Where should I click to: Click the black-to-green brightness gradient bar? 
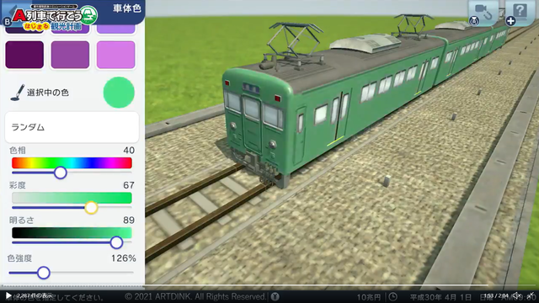(72, 233)
